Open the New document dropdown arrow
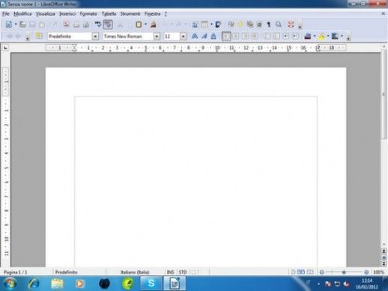The image size is (388, 291). [16, 25]
